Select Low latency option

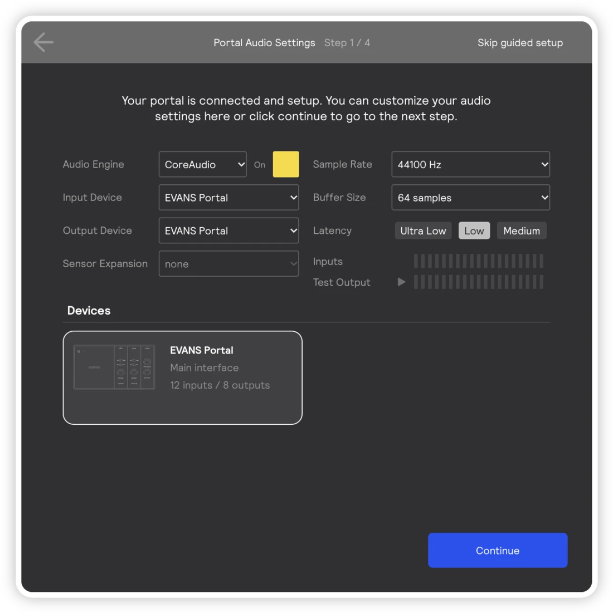tap(474, 231)
